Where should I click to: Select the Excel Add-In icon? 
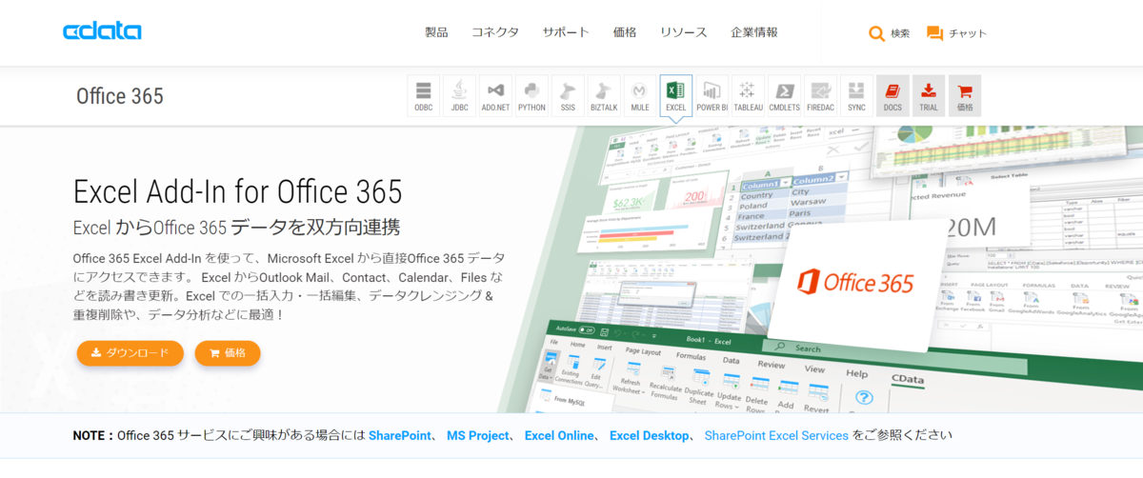coord(676,96)
